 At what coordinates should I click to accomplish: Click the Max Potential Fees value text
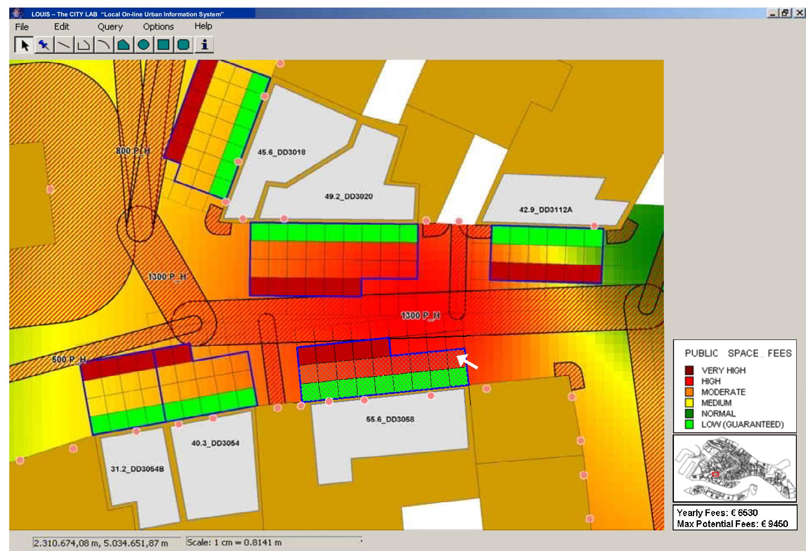(x=732, y=524)
